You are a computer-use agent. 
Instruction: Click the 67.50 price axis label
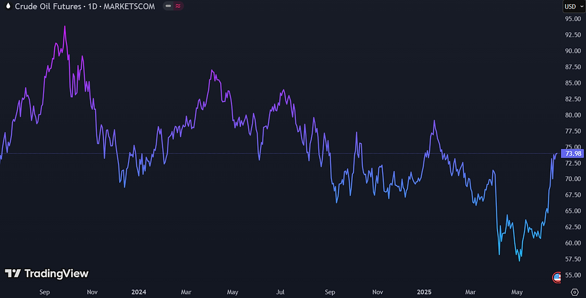tap(573, 195)
